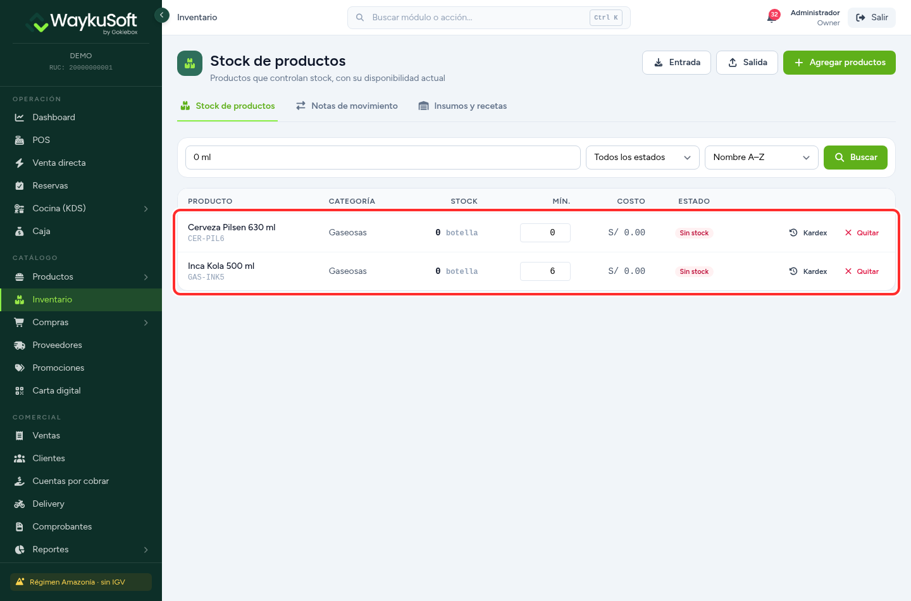Open Clientes in the sidebar
911x601 pixels.
81,458
